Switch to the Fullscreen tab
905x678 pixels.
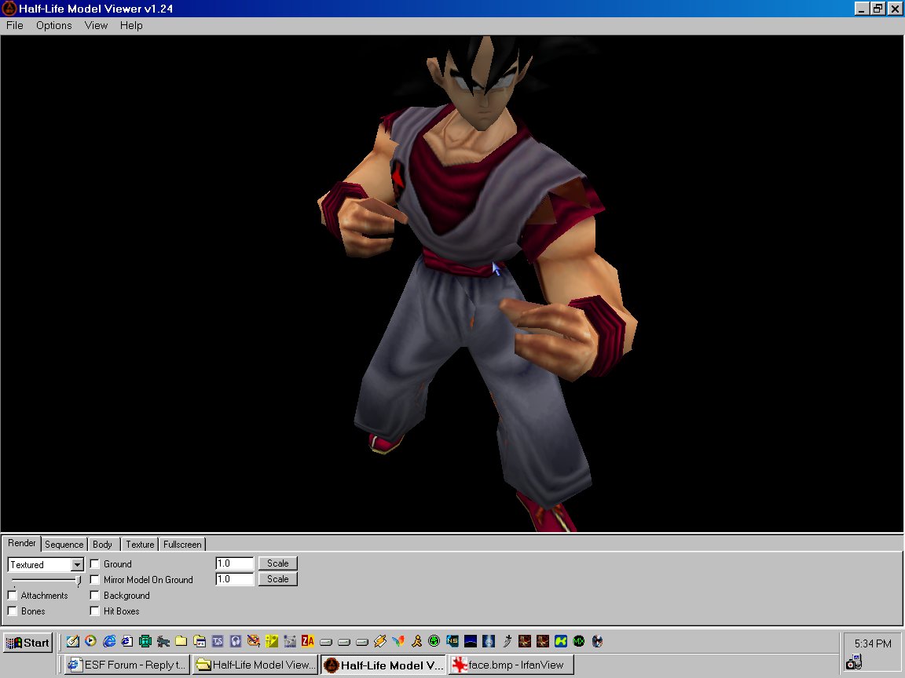(x=182, y=545)
